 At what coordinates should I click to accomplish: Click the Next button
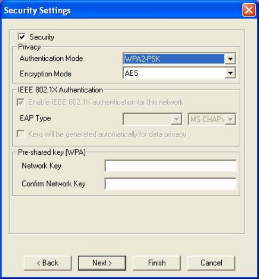(102, 263)
